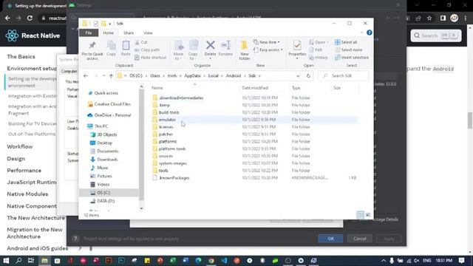Viewport: 473px width, 266px height.
Task: Click the Paste ribbon icon
Action: tap(126, 48)
